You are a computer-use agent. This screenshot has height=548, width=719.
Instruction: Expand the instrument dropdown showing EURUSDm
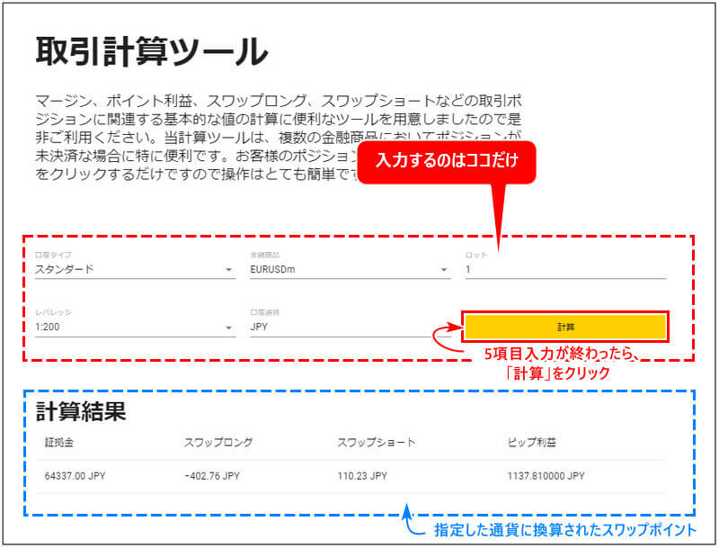(351, 269)
